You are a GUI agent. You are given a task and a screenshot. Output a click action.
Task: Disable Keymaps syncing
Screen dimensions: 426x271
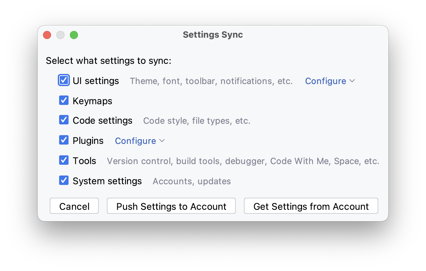[x=63, y=100]
